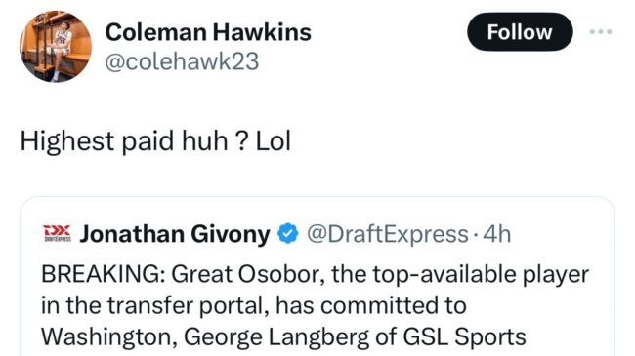Open quoted tweet via blank space right of 4h

561,234
